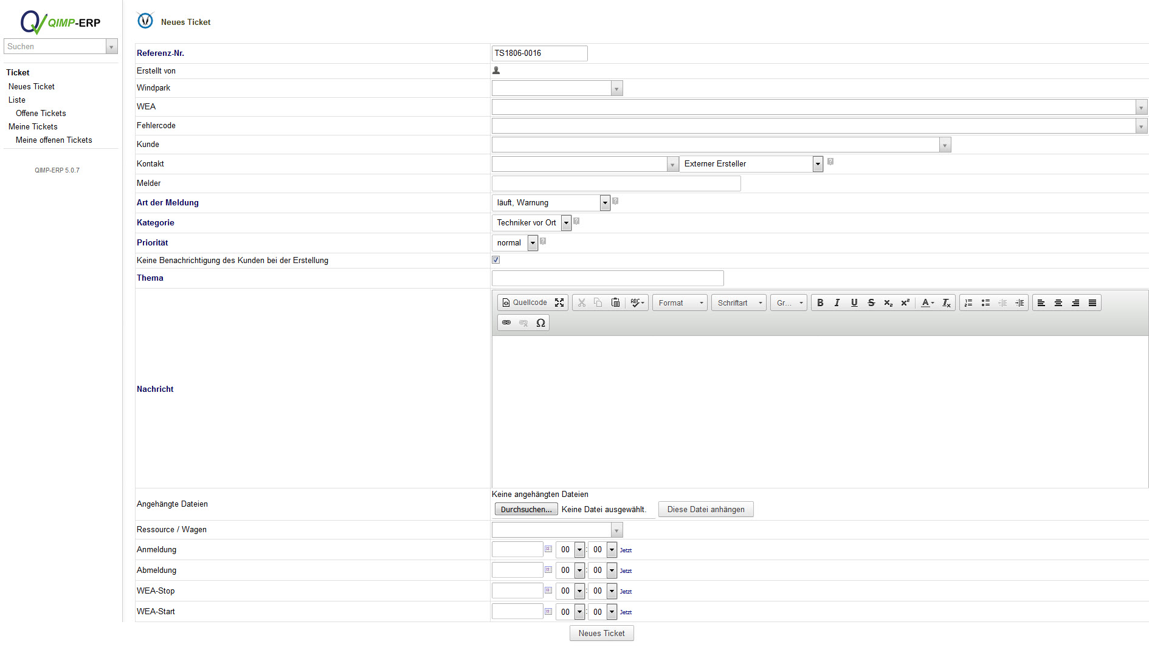Screen dimensions: 1149x661
Task: Open the text color picker
Action: [x=927, y=303]
